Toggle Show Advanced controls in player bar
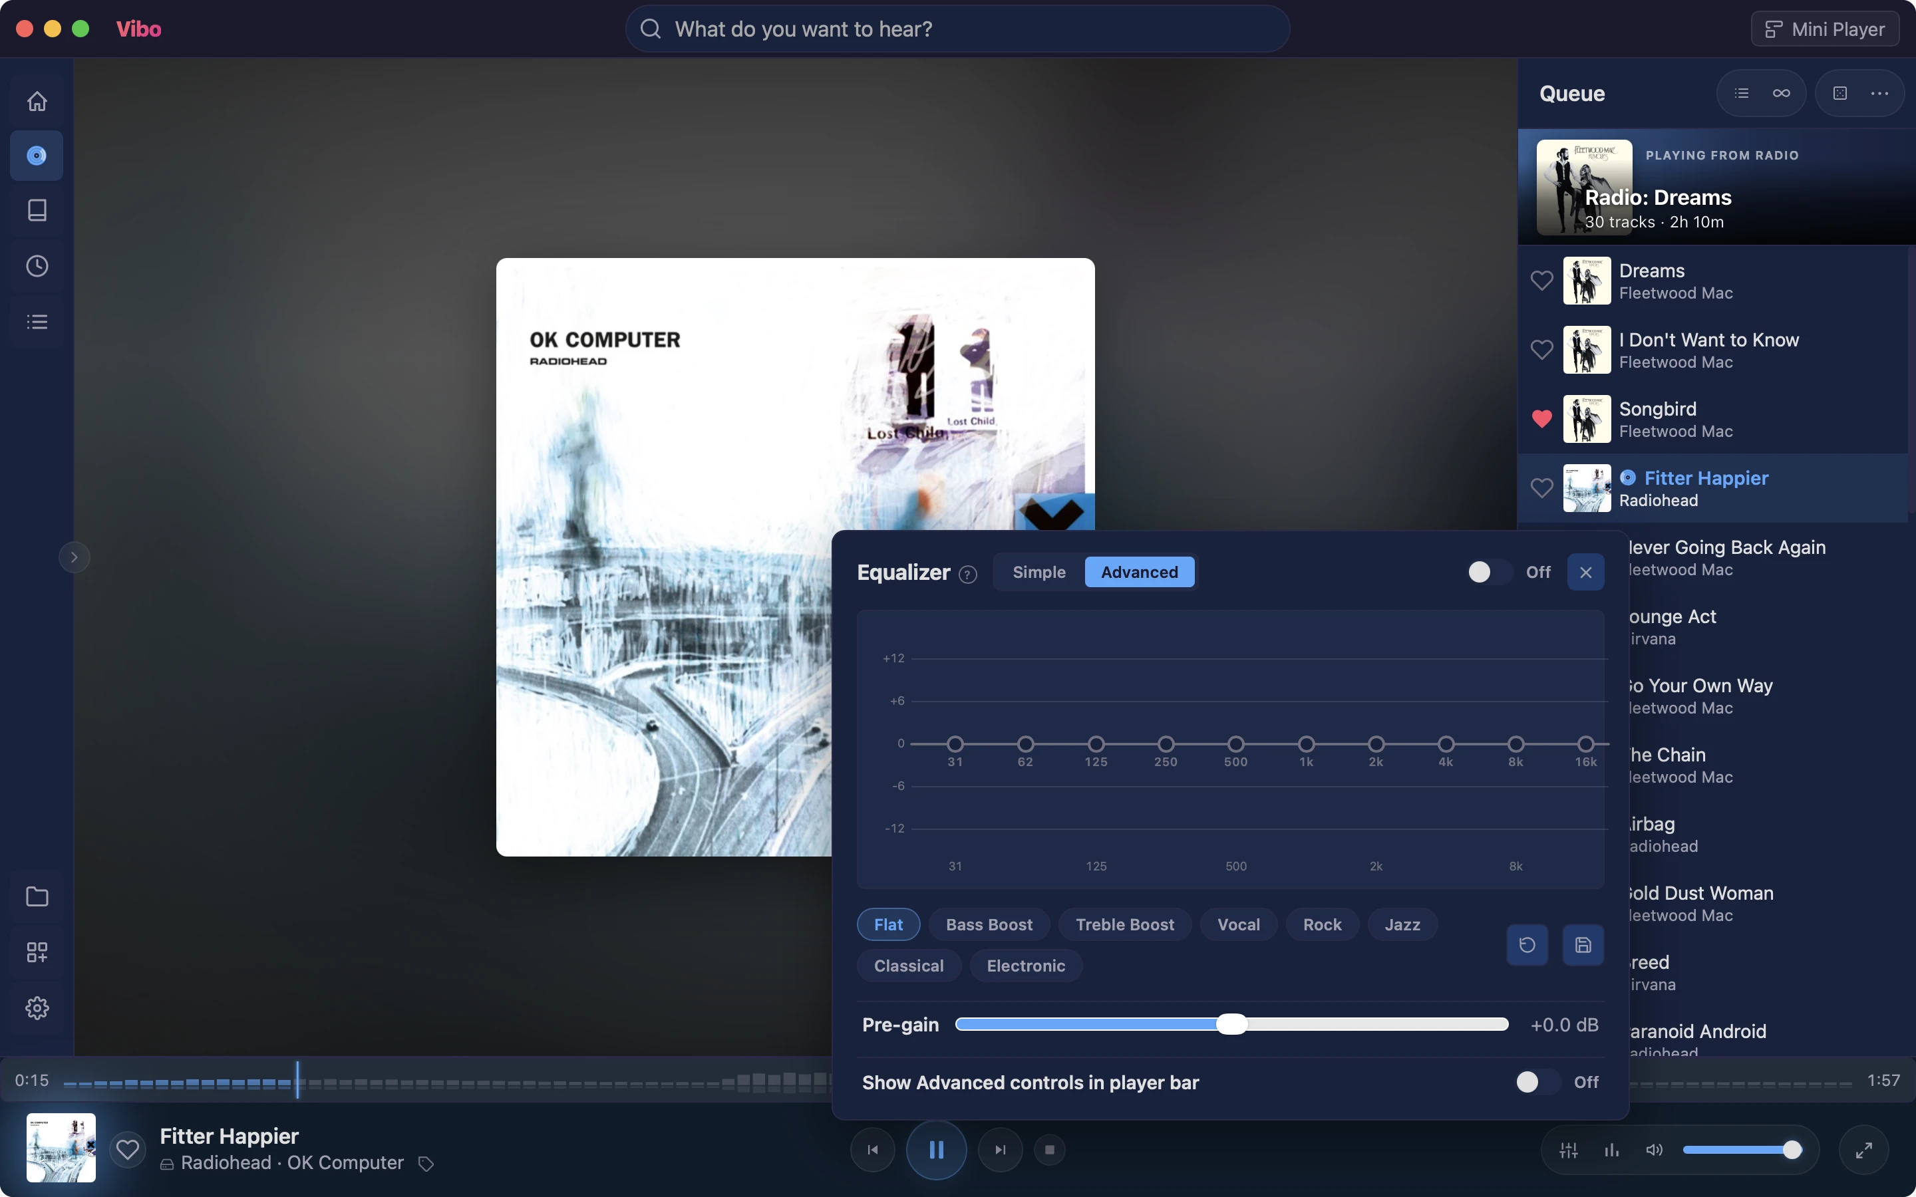The height and width of the screenshot is (1197, 1916). click(1537, 1081)
